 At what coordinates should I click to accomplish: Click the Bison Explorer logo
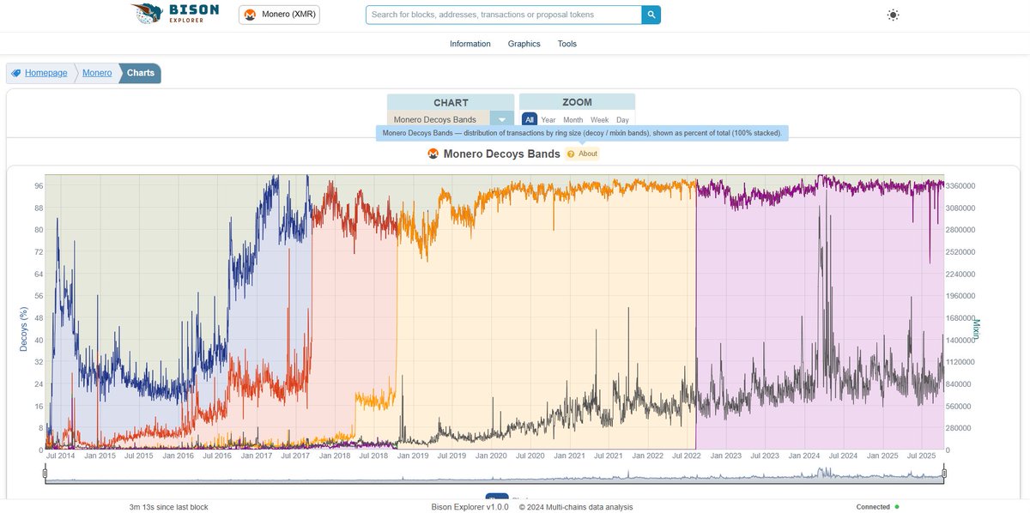175,14
